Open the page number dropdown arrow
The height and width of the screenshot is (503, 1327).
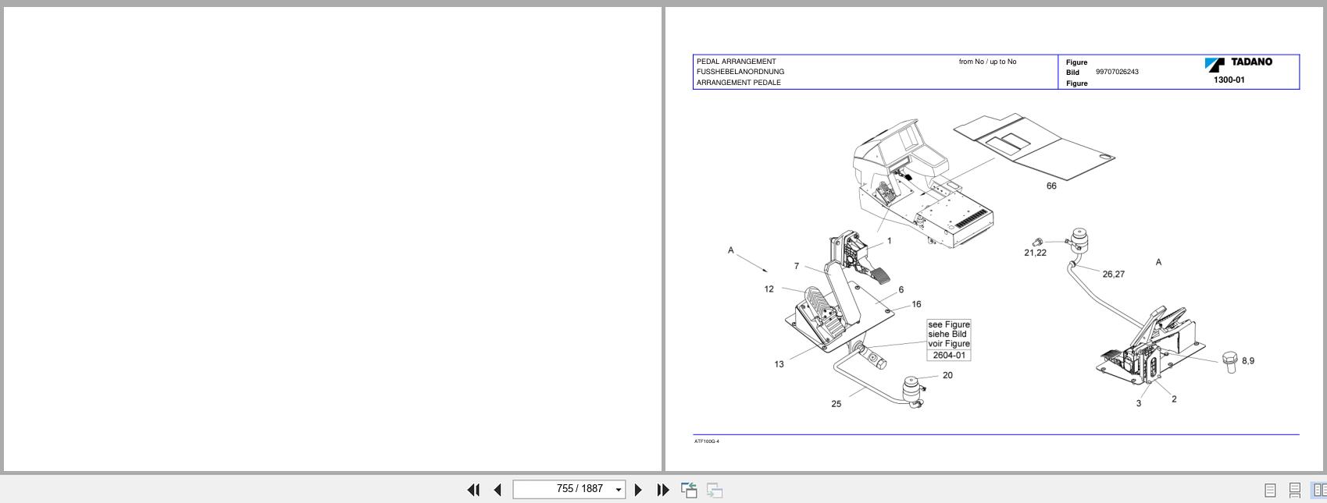tap(619, 490)
